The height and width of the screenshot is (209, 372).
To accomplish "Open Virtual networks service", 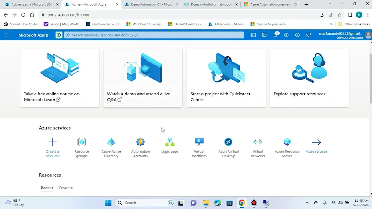I will click(258, 148).
